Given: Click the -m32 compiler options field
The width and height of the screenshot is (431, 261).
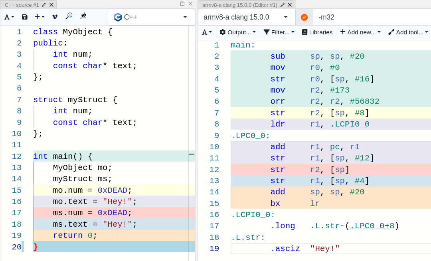Looking at the screenshot, I should coord(372,17).
